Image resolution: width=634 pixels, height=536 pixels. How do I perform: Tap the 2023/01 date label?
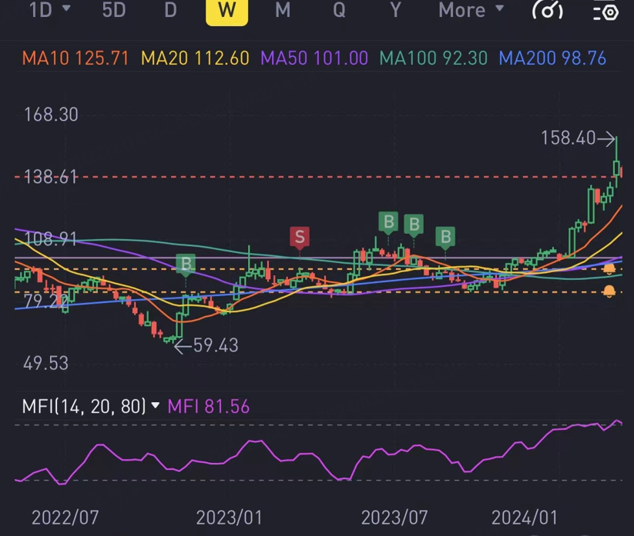(230, 518)
